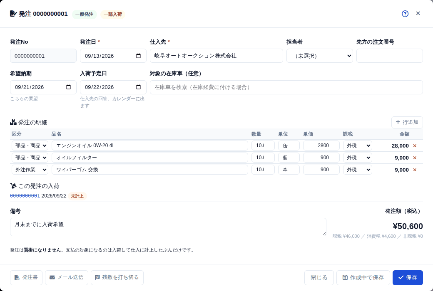The width and height of the screenshot is (433, 291).
Task: Edit オイルフィルター unit price 900
Action: click(321, 158)
